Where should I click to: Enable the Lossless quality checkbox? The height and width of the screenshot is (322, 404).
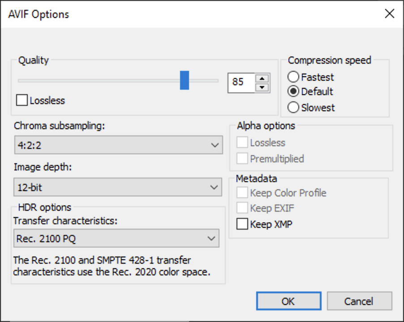[x=21, y=100]
